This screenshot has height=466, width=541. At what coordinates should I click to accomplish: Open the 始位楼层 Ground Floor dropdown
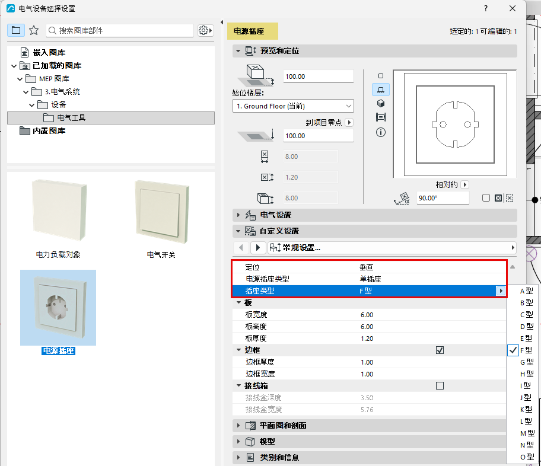point(293,106)
